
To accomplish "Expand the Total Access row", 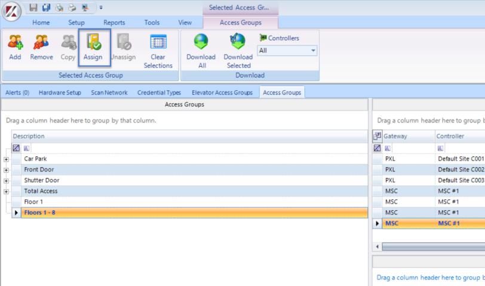I will [6, 192].
